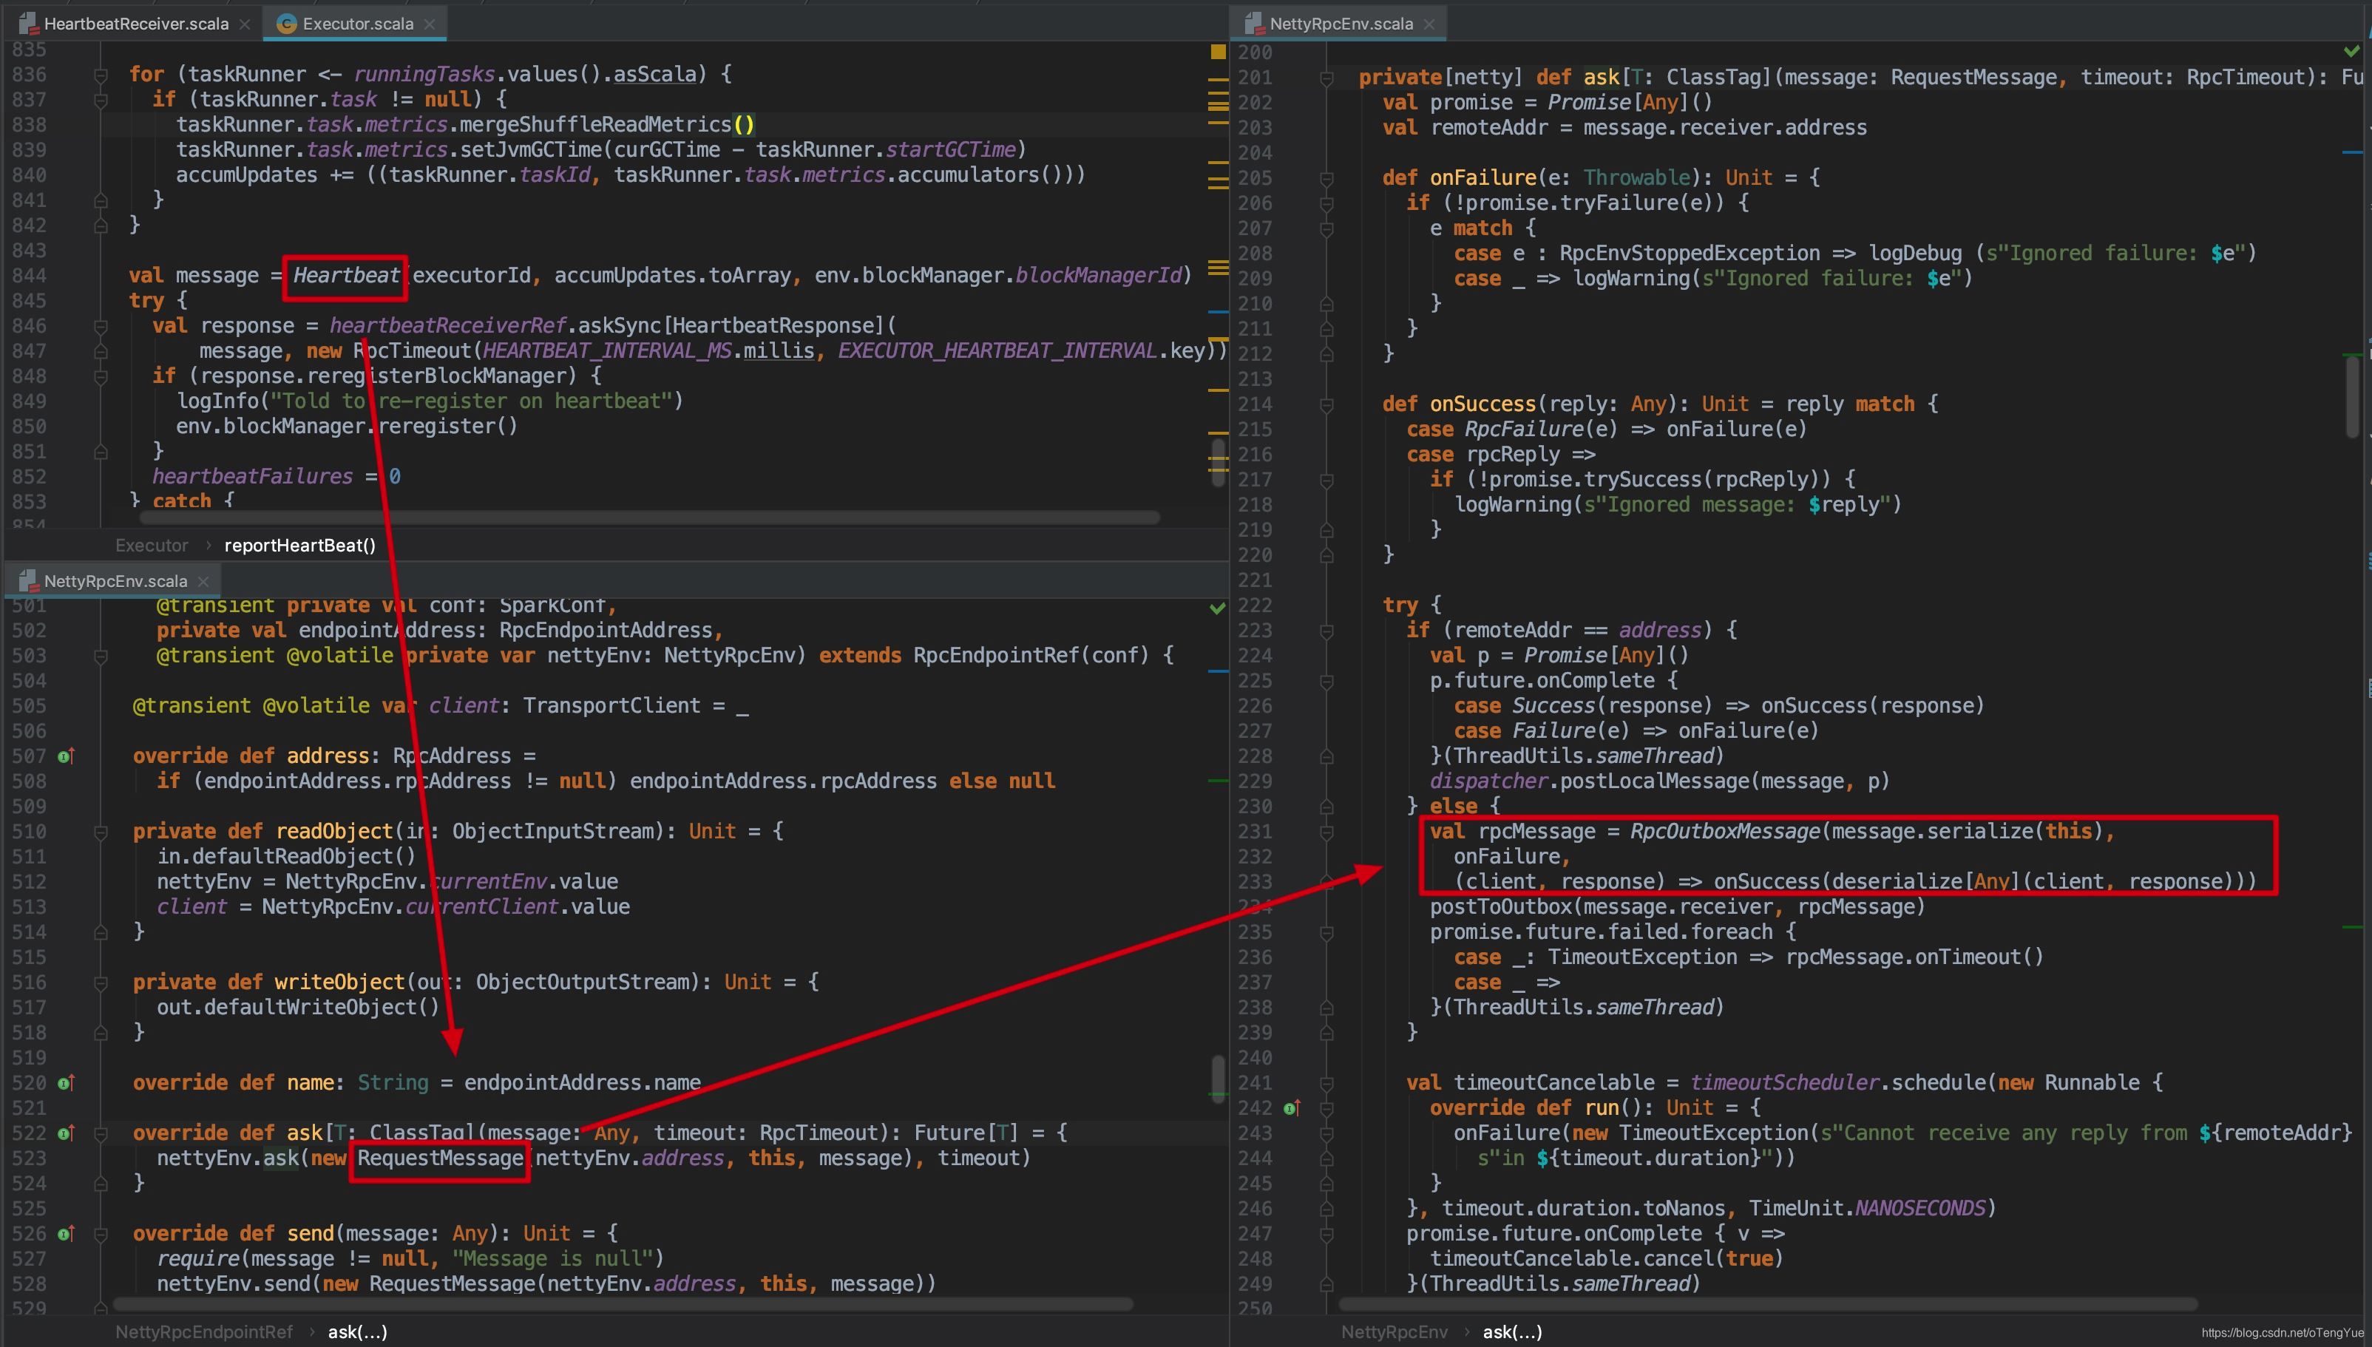Click the horizontal scrollbar of lower-left NettyRpcEnv editor
Screen dimensions: 2372x1347
pos(622,1303)
